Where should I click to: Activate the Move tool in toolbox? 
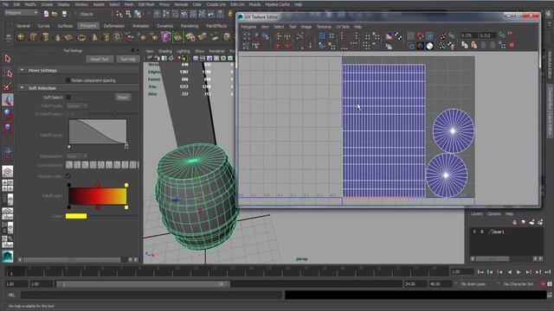(8, 100)
